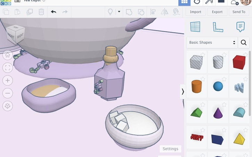Viewport: 252px width, 157px height.
Task: Switch to 3D design grid view tab
Action: [x=184, y=2]
